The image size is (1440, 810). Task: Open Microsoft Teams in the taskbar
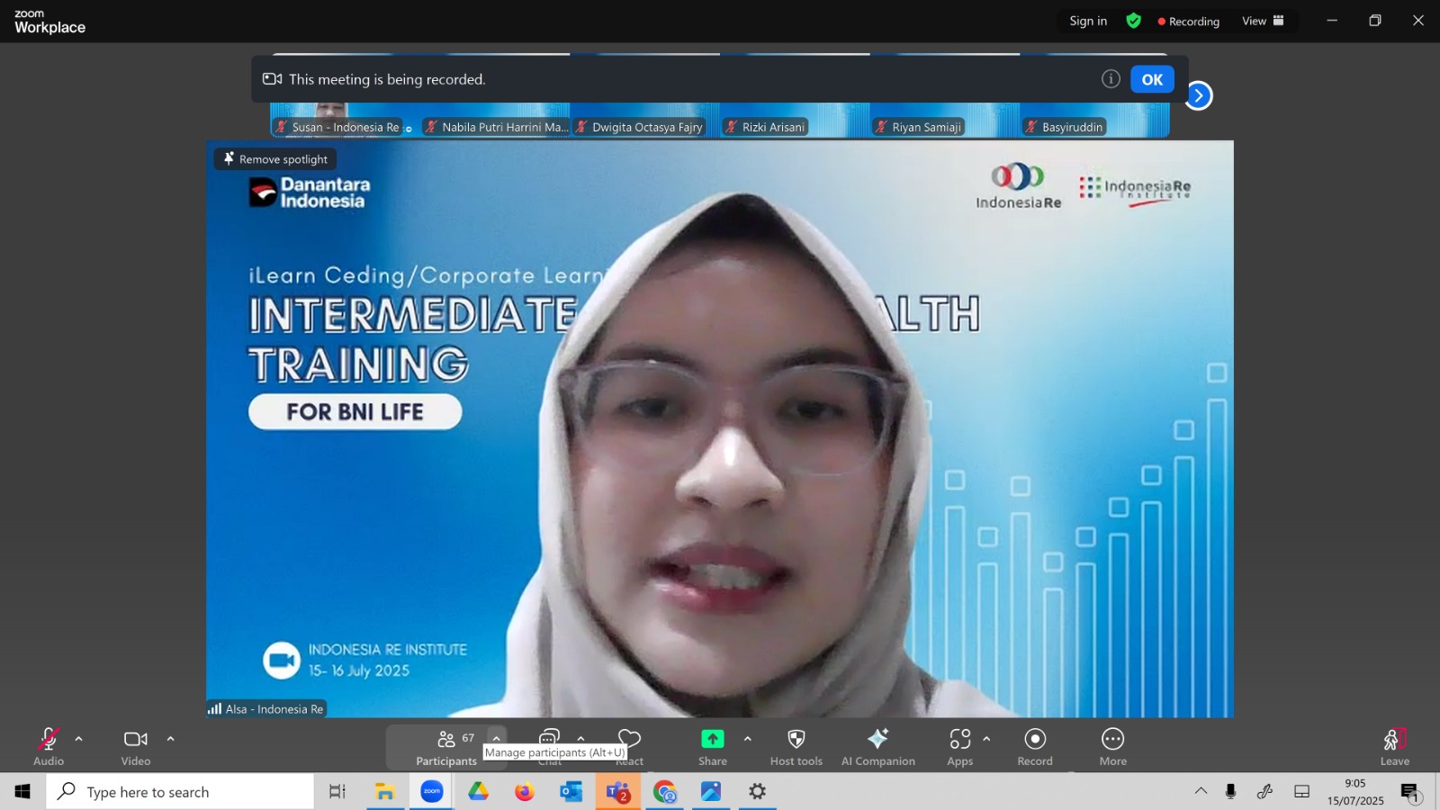617,792
